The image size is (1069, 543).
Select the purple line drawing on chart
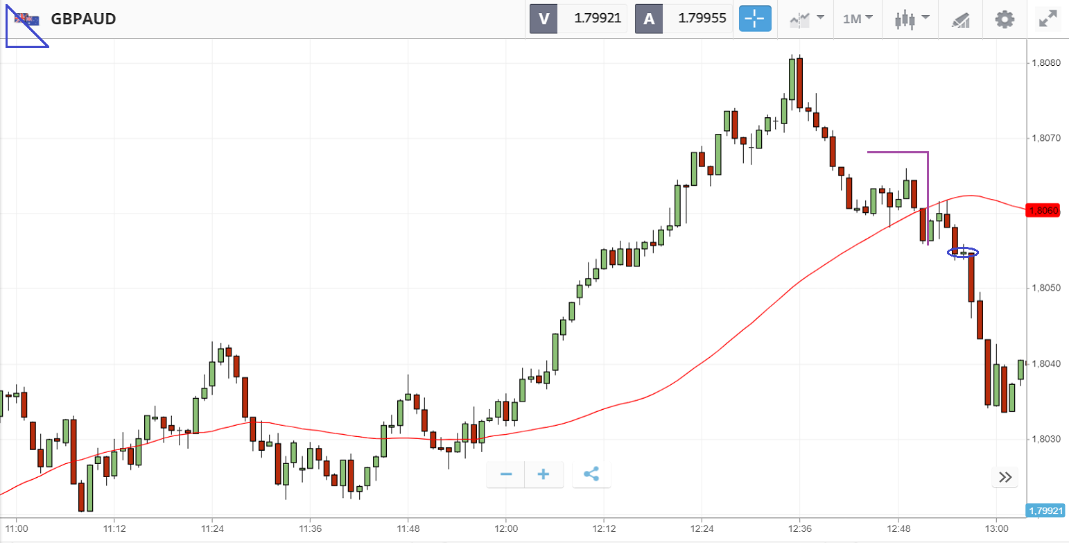pos(898,152)
